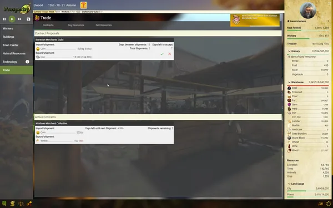Activate the fast-forward speed button
The image size is (333, 208).
coord(20,19)
